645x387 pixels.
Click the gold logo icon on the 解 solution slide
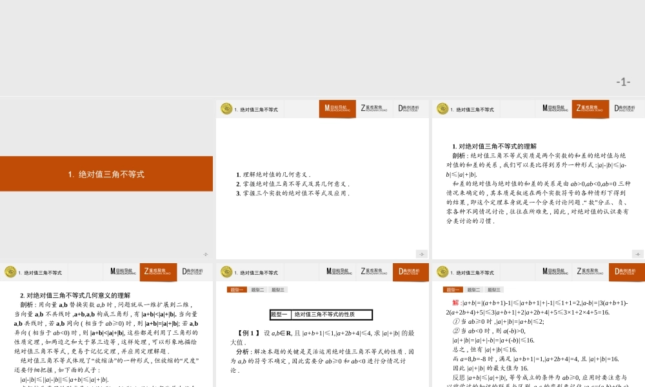(x=442, y=272)
